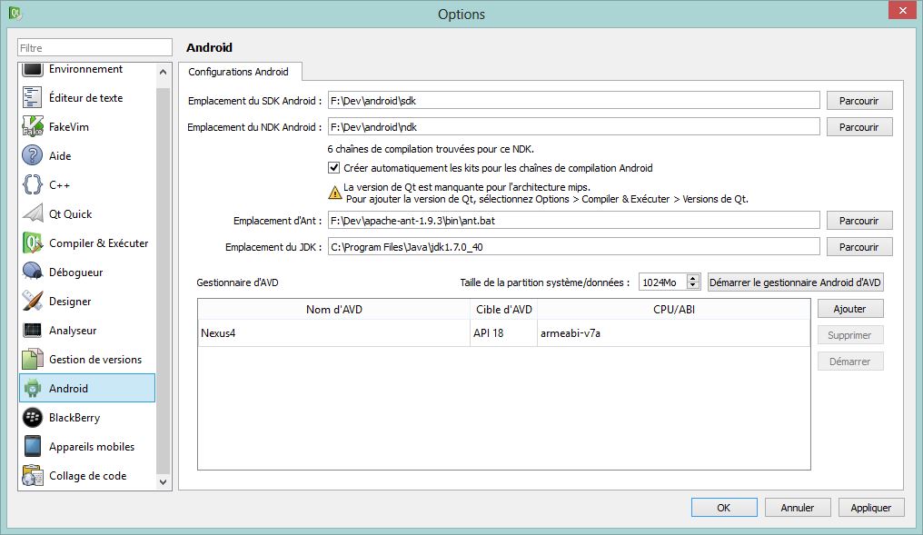
Task: Select the BlackBerry category label
Action: pyautogui.click(x=74, y=418)
